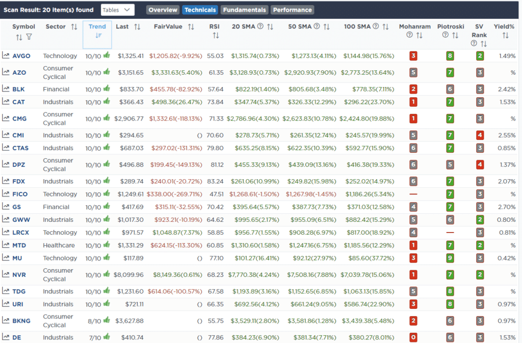This screenshot has height=343, width=522.
Task: Sort by FairValue arrows
Action: pos(191,27)
